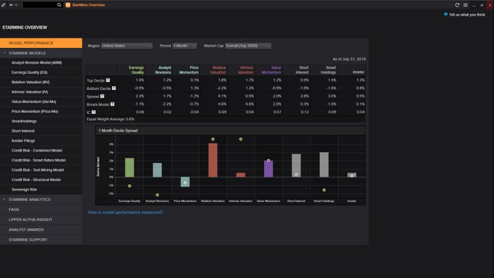Open the Market Cap Overall dropdown
Screen dimensions: 494x278
[x=248, y=46]
